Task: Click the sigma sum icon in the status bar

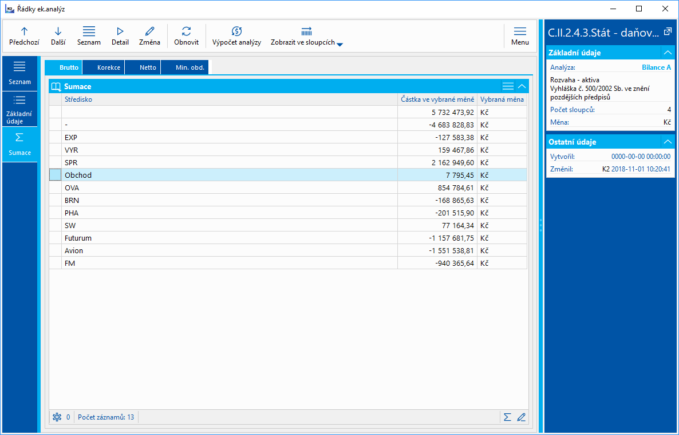Action: point(507,417)
